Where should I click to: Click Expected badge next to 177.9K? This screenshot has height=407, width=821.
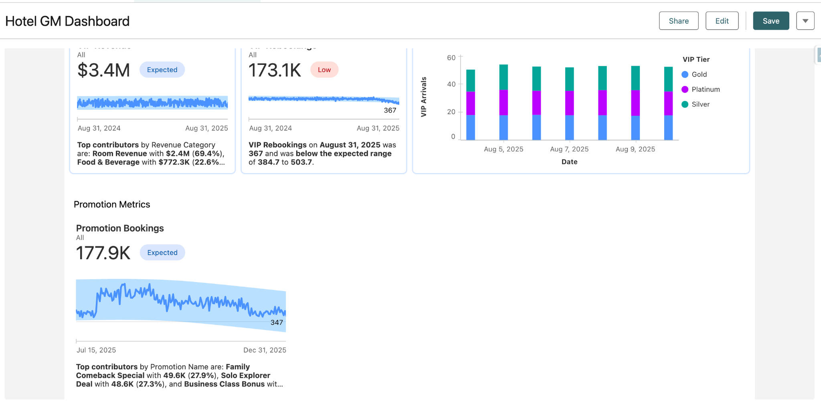162,253
